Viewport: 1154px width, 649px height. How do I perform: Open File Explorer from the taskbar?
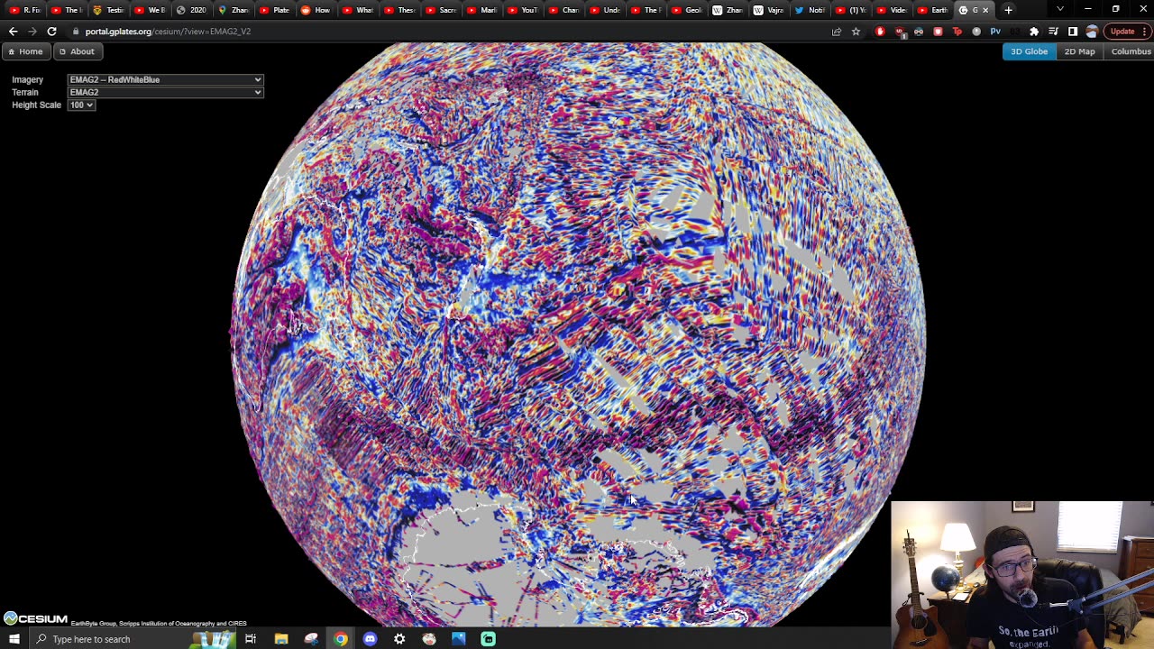281,639
